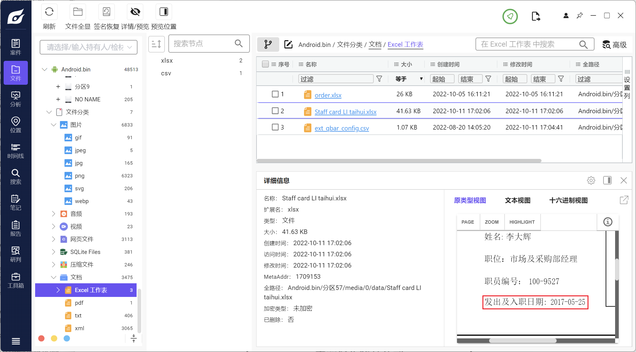
Task: Open the 研判 sidebar section
Action: 16,254
